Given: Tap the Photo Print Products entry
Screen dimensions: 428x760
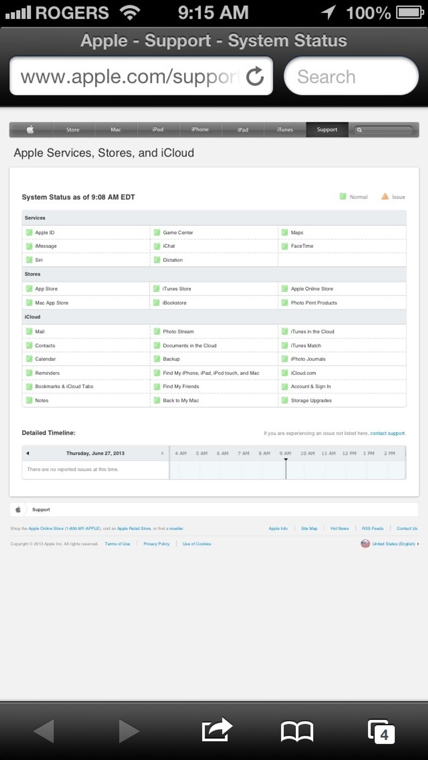Looking at the screenshot, I should pos(314,303).
